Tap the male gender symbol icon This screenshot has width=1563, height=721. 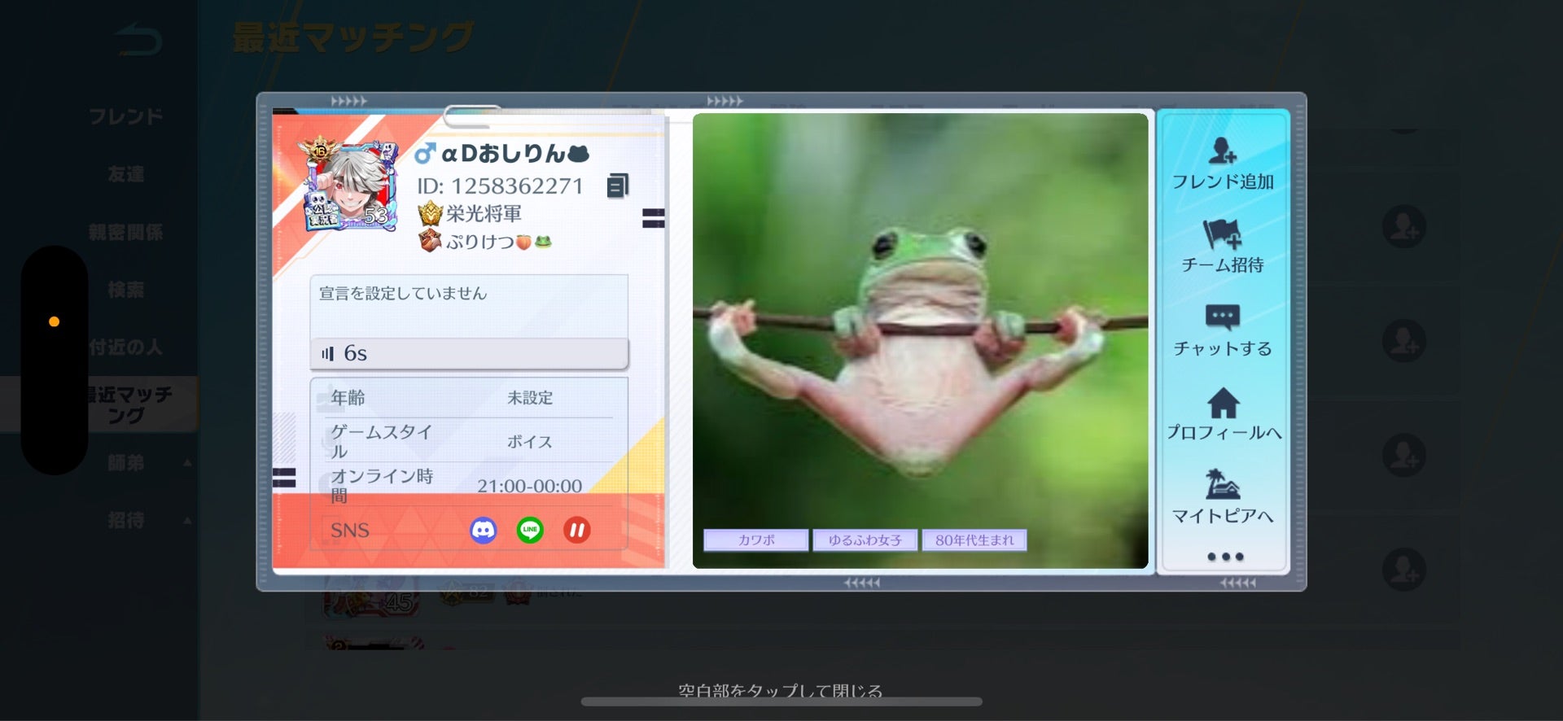pos(424,153)
